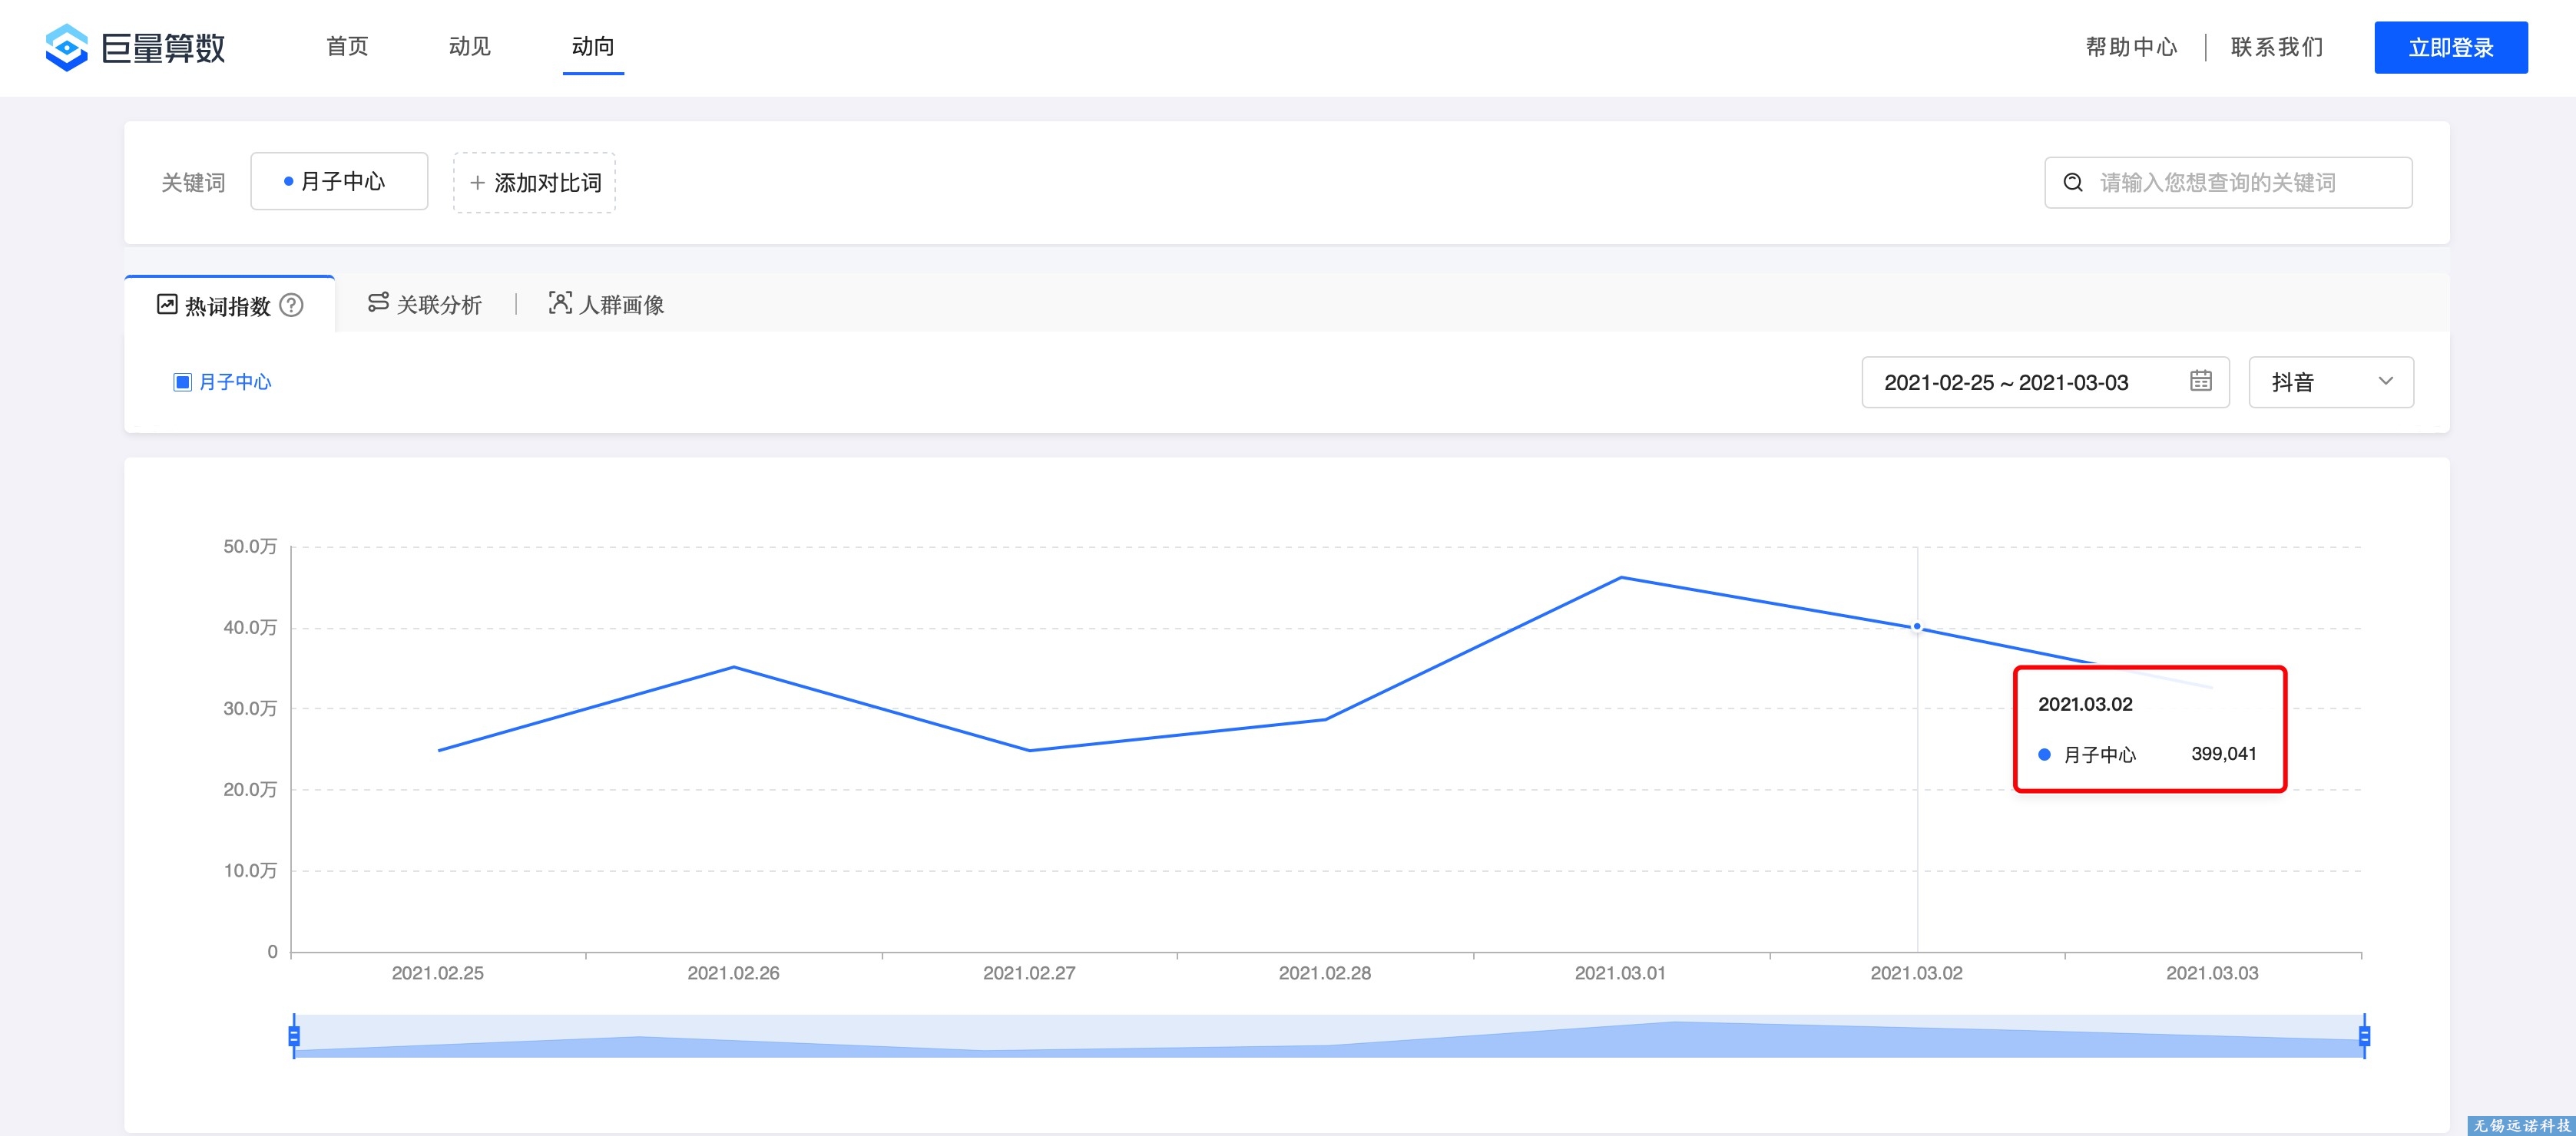The height and width of the screenshot is (1136, 2576).
Task: Click the 热词指数 chart icon
Action: 167,304
